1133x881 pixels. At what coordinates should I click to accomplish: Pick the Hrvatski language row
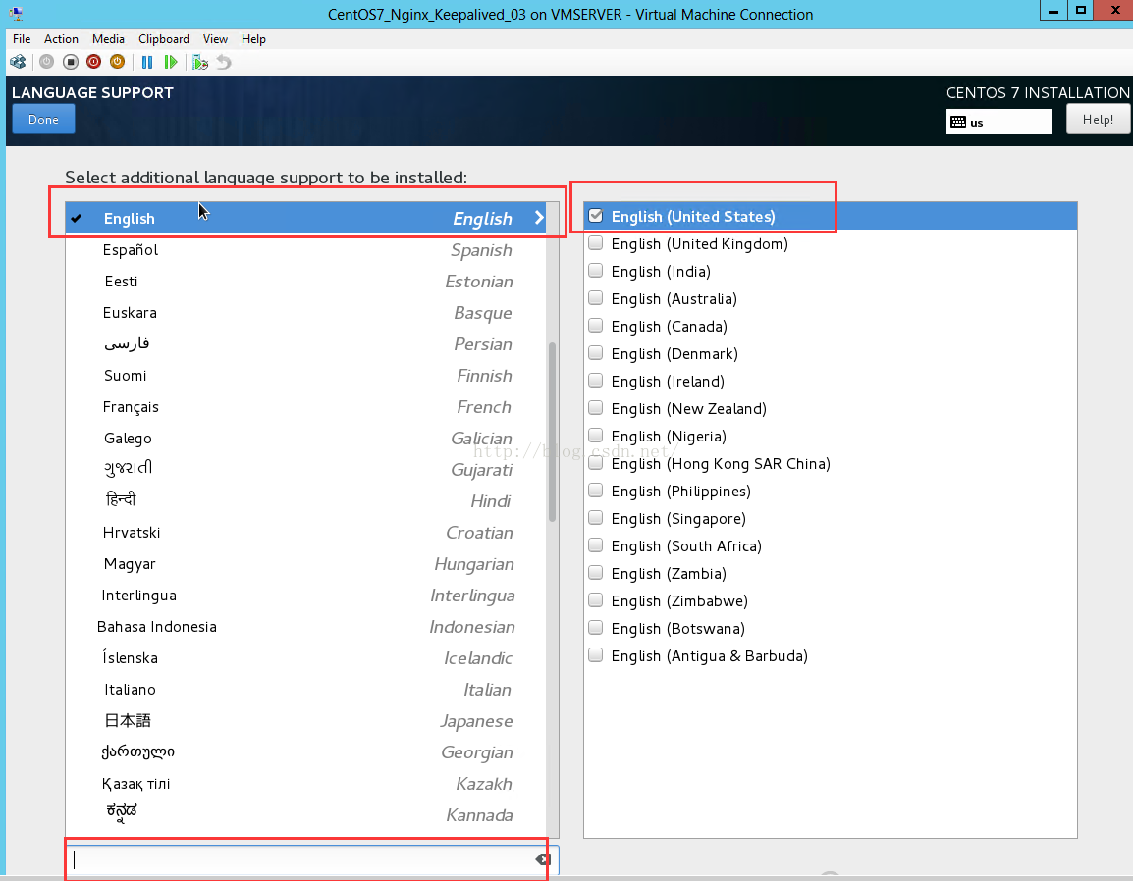(306, 532)
